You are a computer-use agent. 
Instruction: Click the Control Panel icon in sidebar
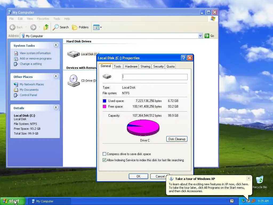coord(16,95)
